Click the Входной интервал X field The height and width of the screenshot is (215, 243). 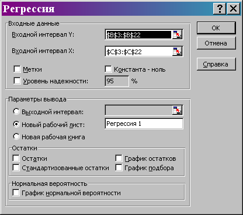(x=139, y=51)
